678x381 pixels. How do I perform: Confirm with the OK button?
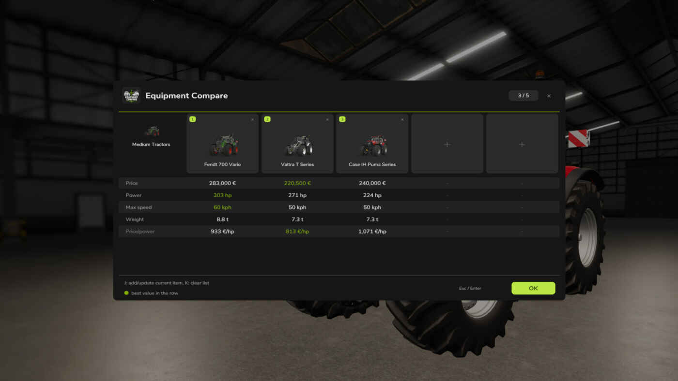533,288
